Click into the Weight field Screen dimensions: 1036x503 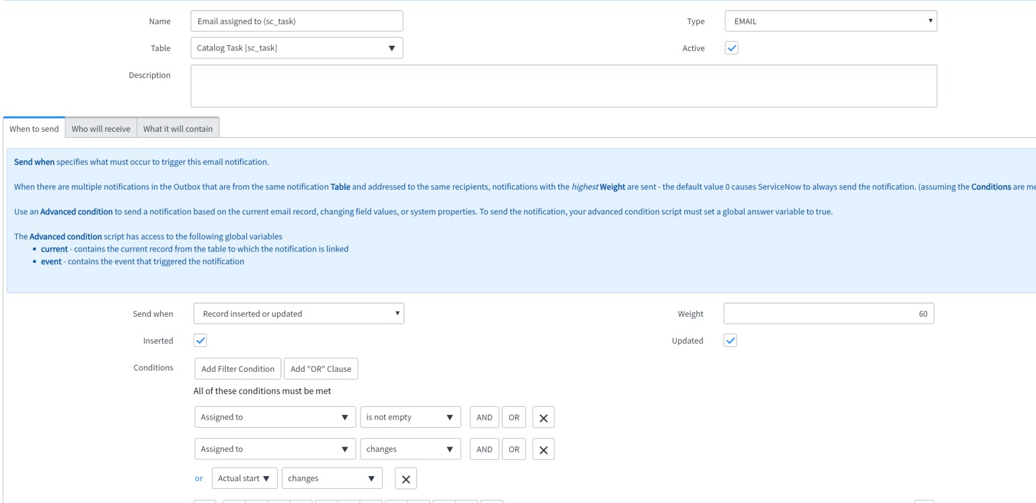[828, 313]
